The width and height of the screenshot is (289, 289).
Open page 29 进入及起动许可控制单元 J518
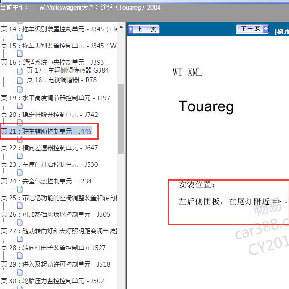tap(55, 264)
